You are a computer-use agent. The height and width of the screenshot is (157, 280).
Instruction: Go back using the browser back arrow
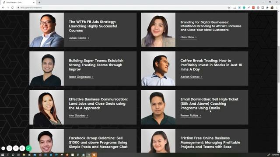point(3,8)
